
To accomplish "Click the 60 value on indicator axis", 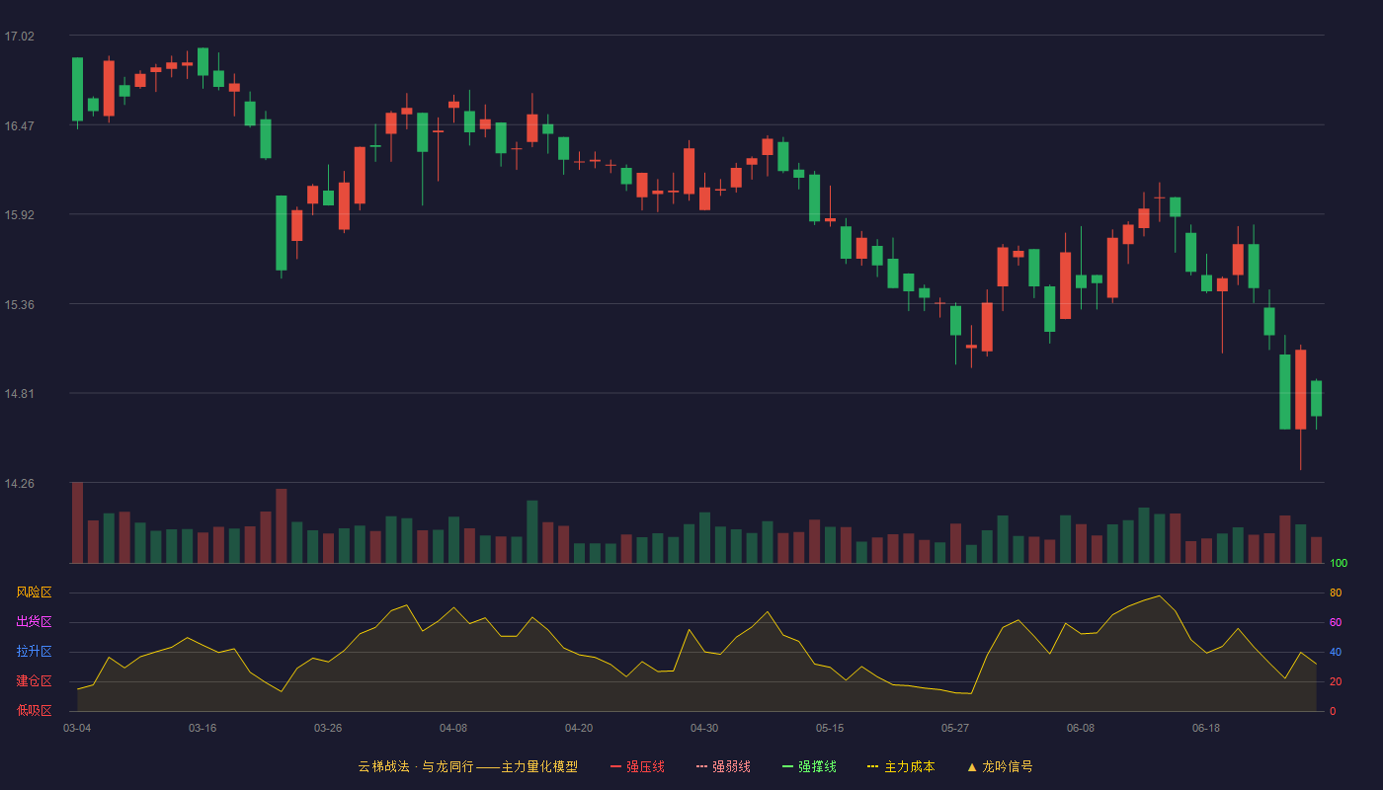I will click(1336, 622).
